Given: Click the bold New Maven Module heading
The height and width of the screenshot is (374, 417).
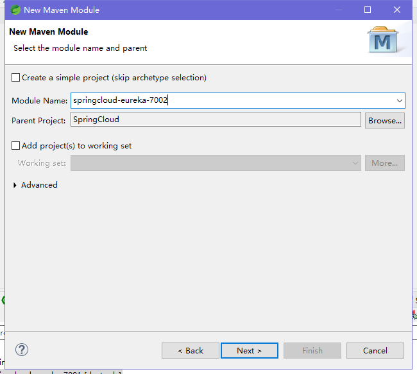Looking at the screenshot, I should (48, 31).
